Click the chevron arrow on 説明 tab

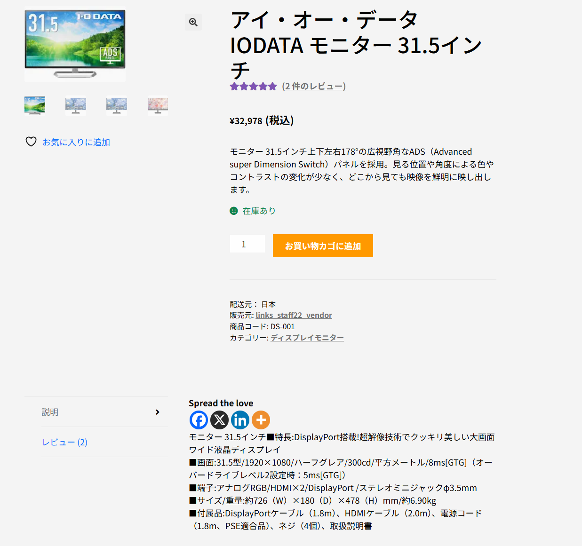click(x=158, y=412)
